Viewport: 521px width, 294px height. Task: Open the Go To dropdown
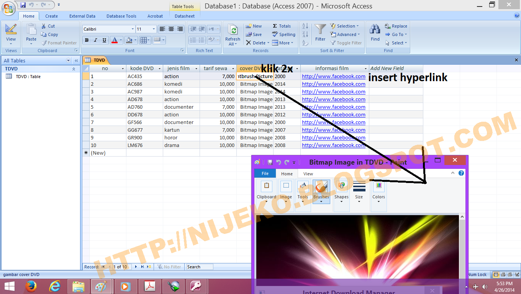click(396, 34)
